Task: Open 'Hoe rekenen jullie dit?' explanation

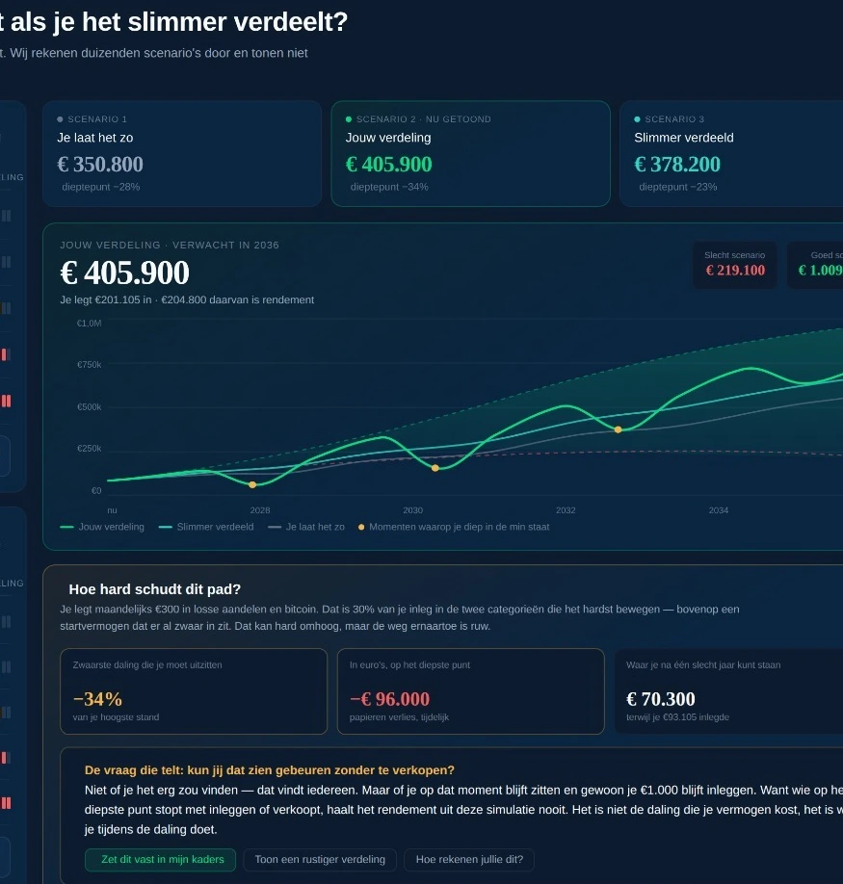Action: point(469,859)
